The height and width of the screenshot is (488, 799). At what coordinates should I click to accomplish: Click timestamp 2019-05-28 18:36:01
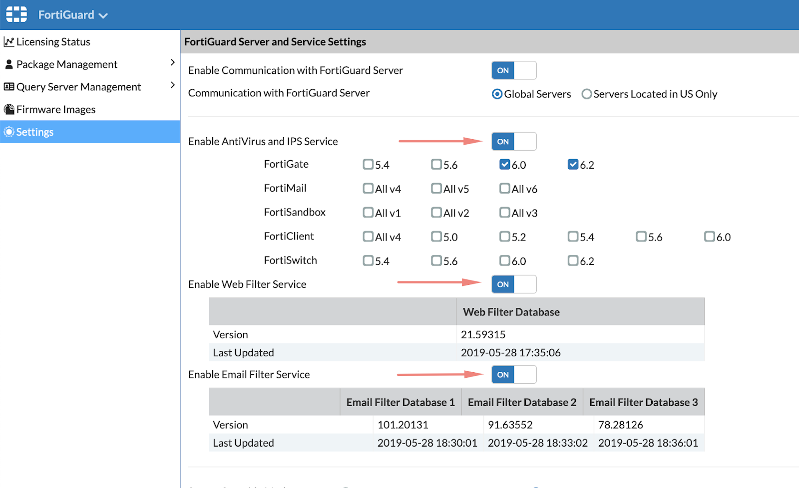pyautogui.click(x=648, y=443)
